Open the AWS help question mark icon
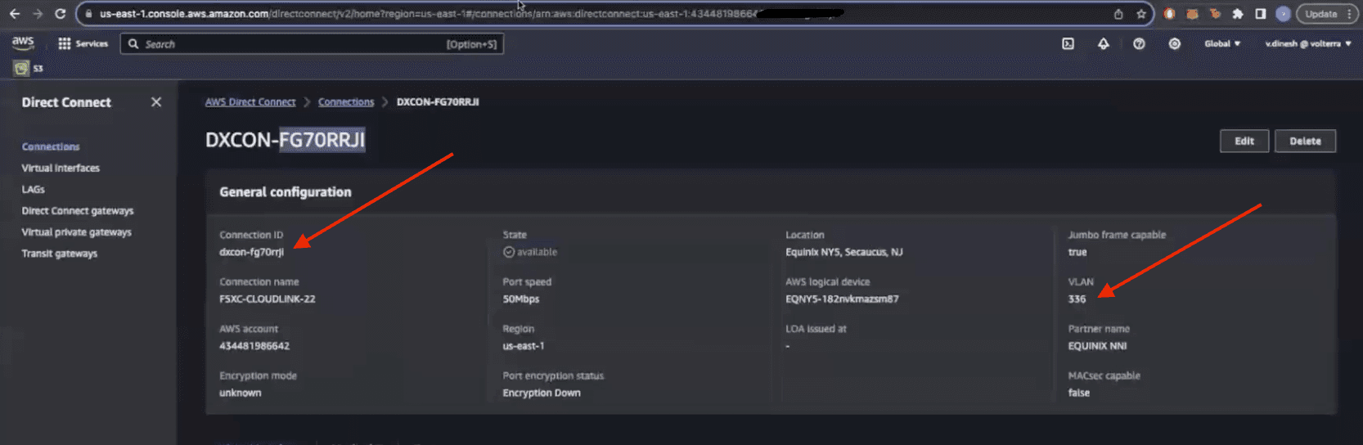Viewport: 1363px width, 445px height. [1139, 44]
